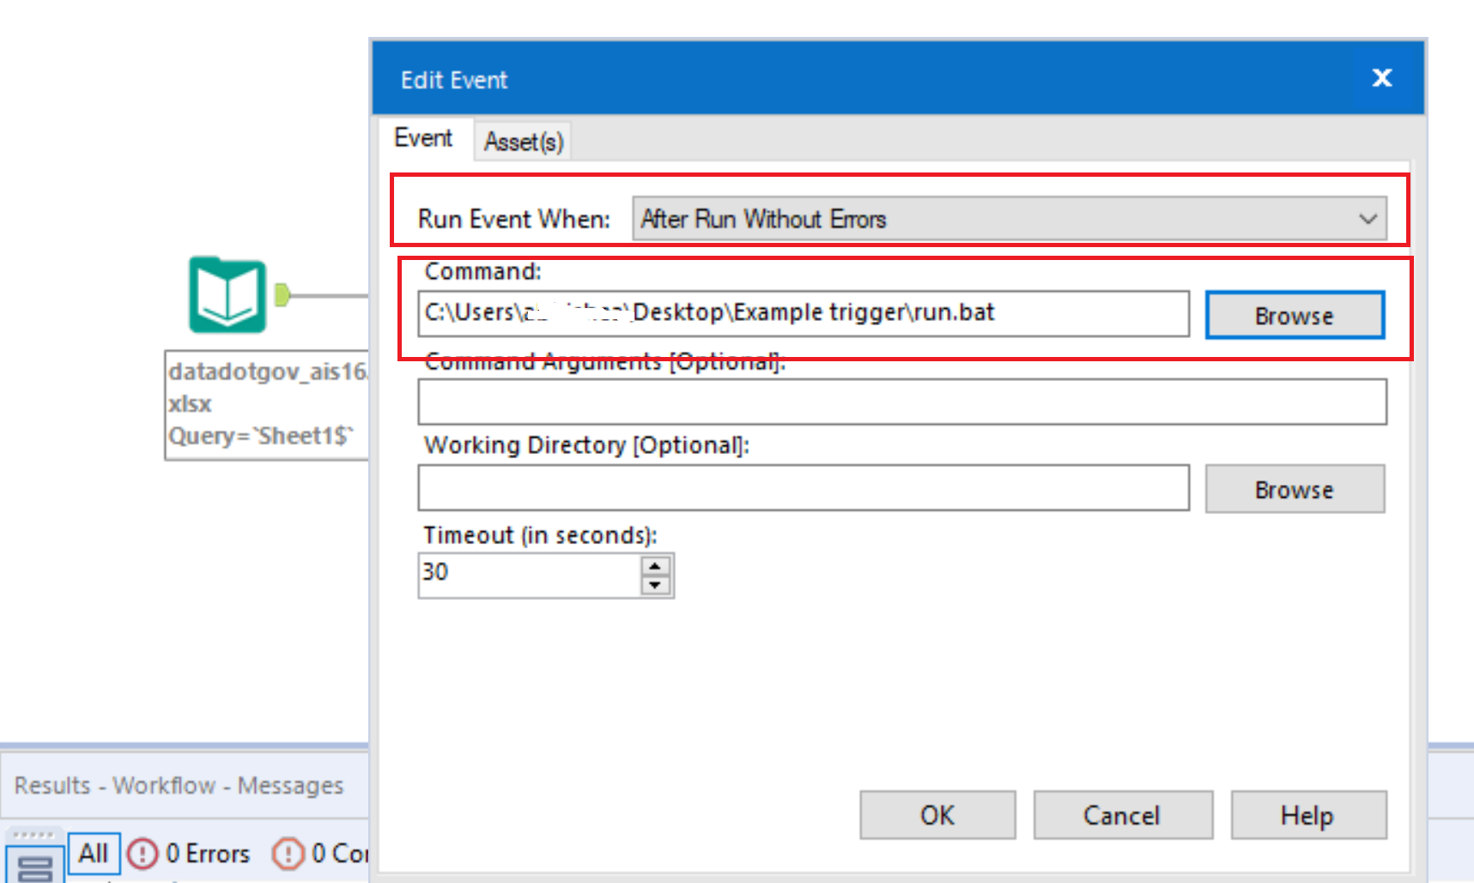Viewport: 1474px width, 883px height.
Task: Switch to the Asset(s) tab
Action: (x=522, y=141)
